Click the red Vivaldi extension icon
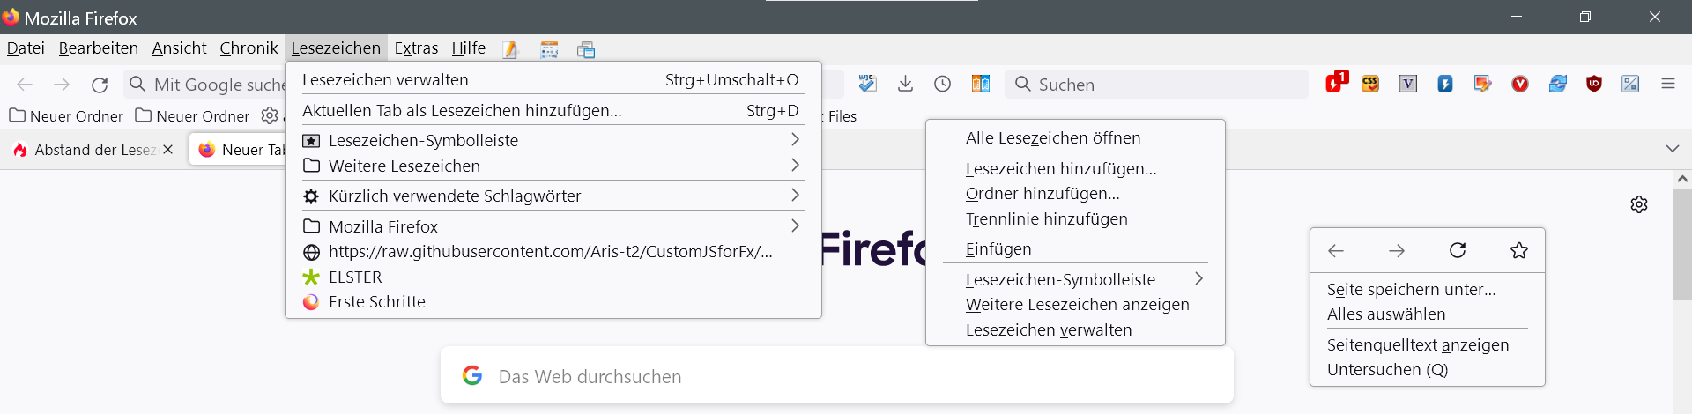 point(1519,84)
